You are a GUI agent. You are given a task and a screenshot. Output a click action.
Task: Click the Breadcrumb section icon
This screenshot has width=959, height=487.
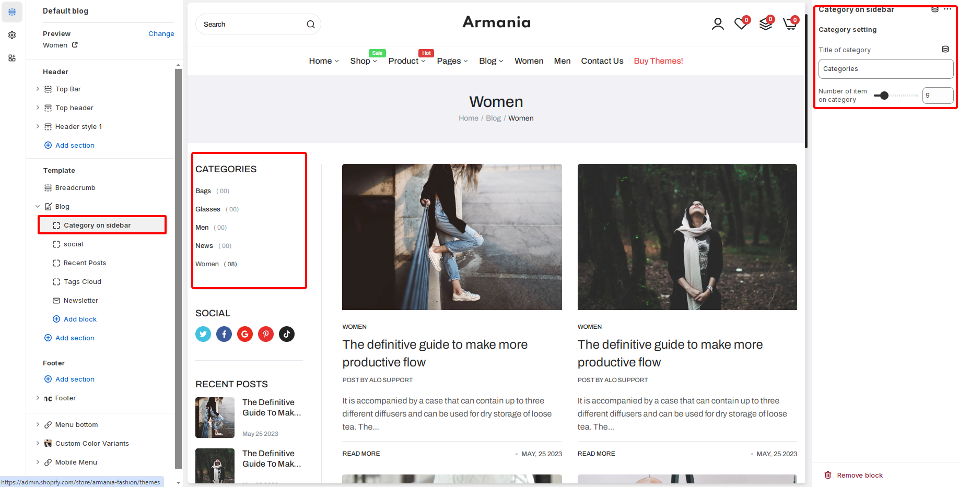pyautogui.click(x=48, y=188)
